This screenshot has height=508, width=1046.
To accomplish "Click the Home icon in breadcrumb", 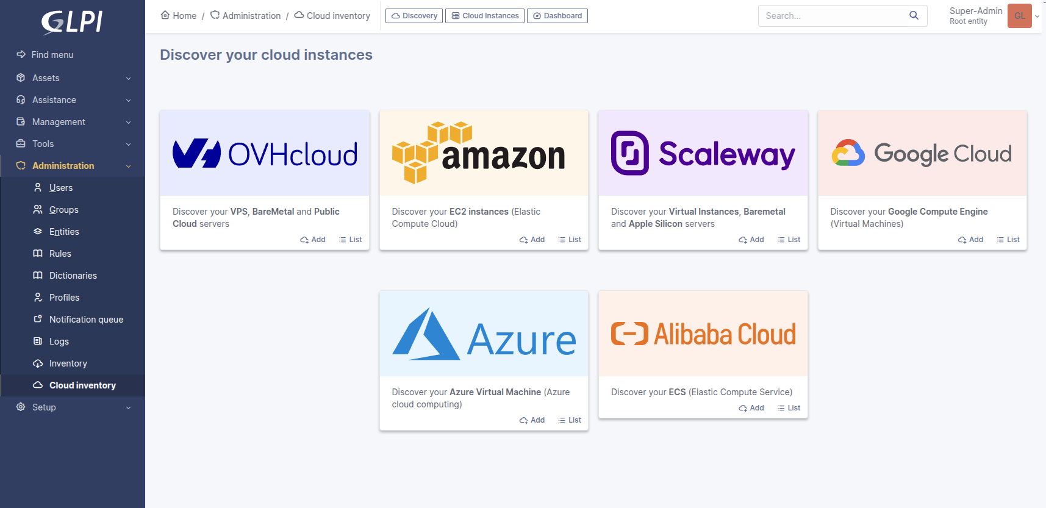I will pyautogui.click(x=165, y=15).
